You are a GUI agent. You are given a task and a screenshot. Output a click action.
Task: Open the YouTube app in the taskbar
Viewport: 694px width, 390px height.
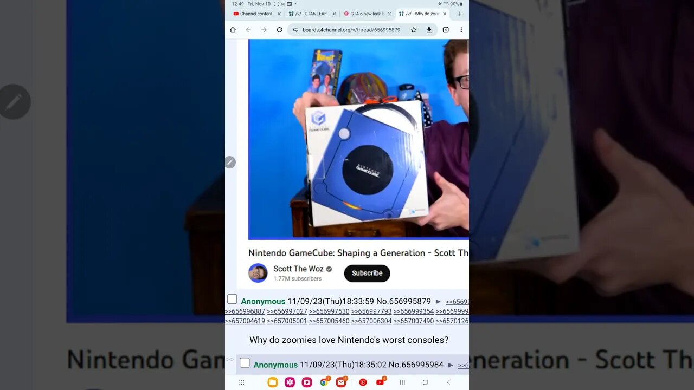tap(380, 382)
